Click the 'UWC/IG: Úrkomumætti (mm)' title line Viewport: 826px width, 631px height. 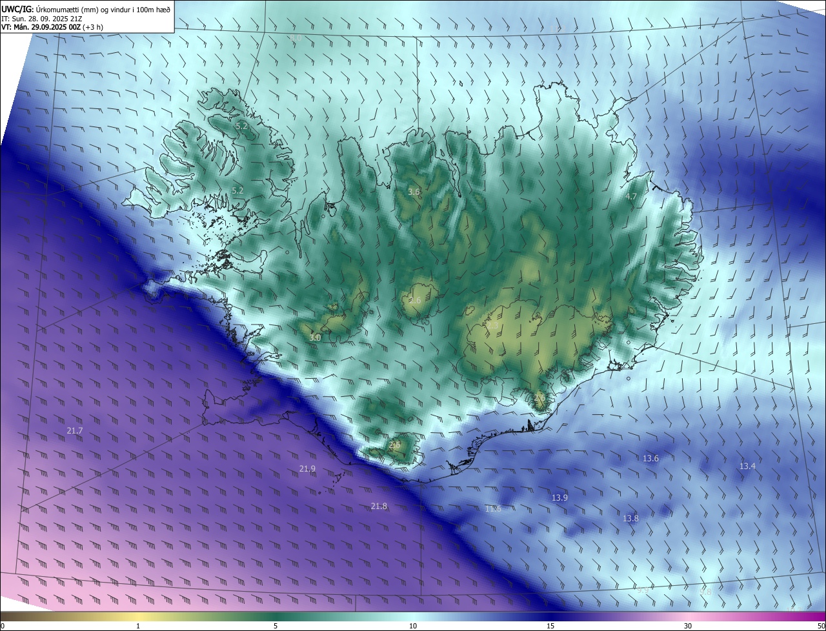click(x=86, y=9)
